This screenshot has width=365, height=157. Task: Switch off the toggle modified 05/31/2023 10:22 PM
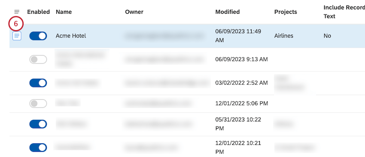[38, 124]
